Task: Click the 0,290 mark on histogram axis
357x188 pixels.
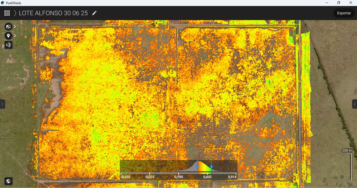Action: [x=179, y=177]
